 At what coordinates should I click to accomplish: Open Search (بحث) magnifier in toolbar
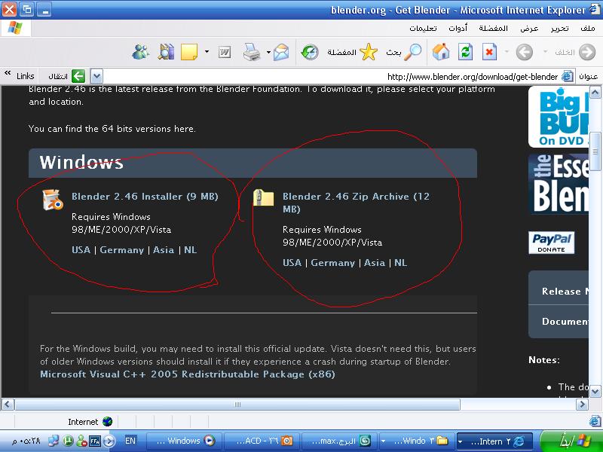click(x=404, y=52)
